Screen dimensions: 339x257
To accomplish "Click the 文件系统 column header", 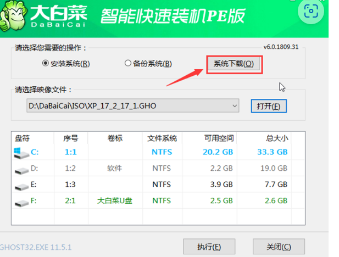I will tap(162, 138).
